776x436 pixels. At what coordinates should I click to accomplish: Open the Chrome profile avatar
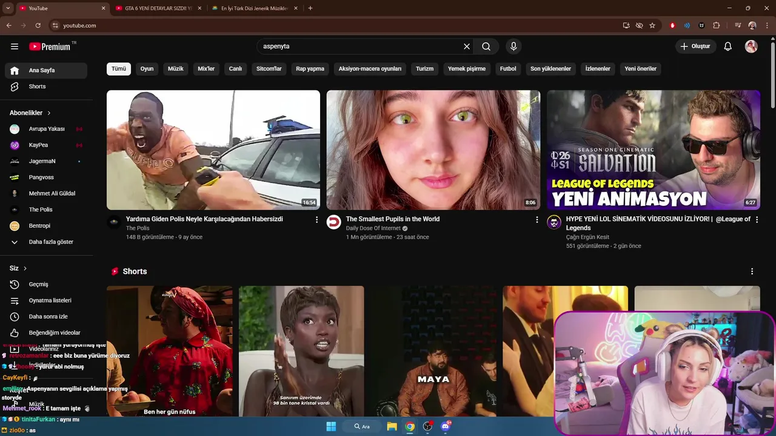pos(752,25)
